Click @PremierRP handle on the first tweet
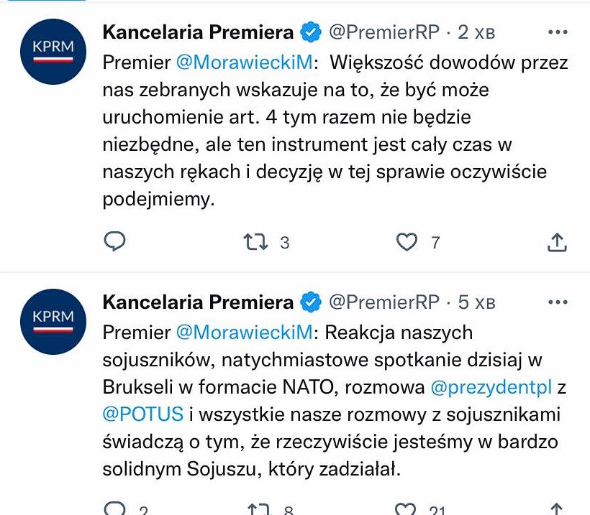Viewport: 590px width, 515px height. click(x=383, y=32)
